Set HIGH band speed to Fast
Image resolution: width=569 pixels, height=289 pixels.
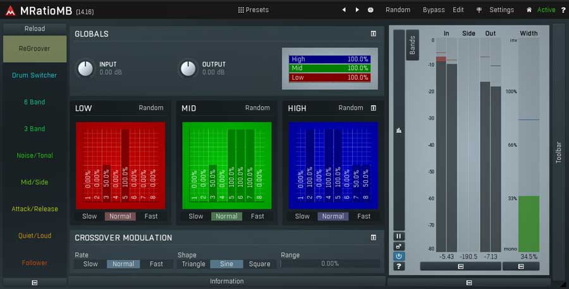[364, 216]
